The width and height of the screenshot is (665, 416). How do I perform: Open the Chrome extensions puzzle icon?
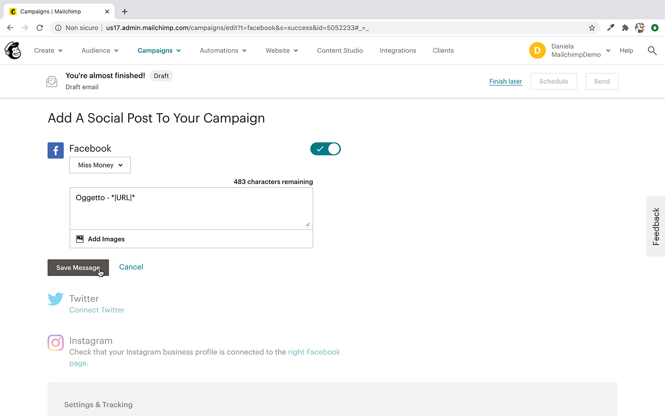625,28
